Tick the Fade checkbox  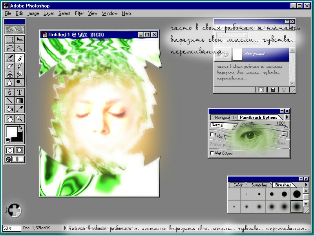click(212, 135)
